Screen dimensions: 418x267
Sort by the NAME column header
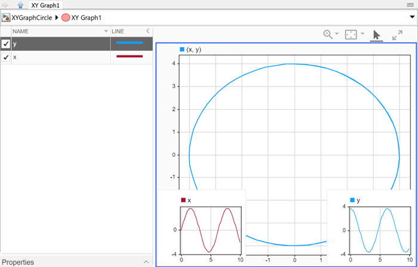(20, 32)
